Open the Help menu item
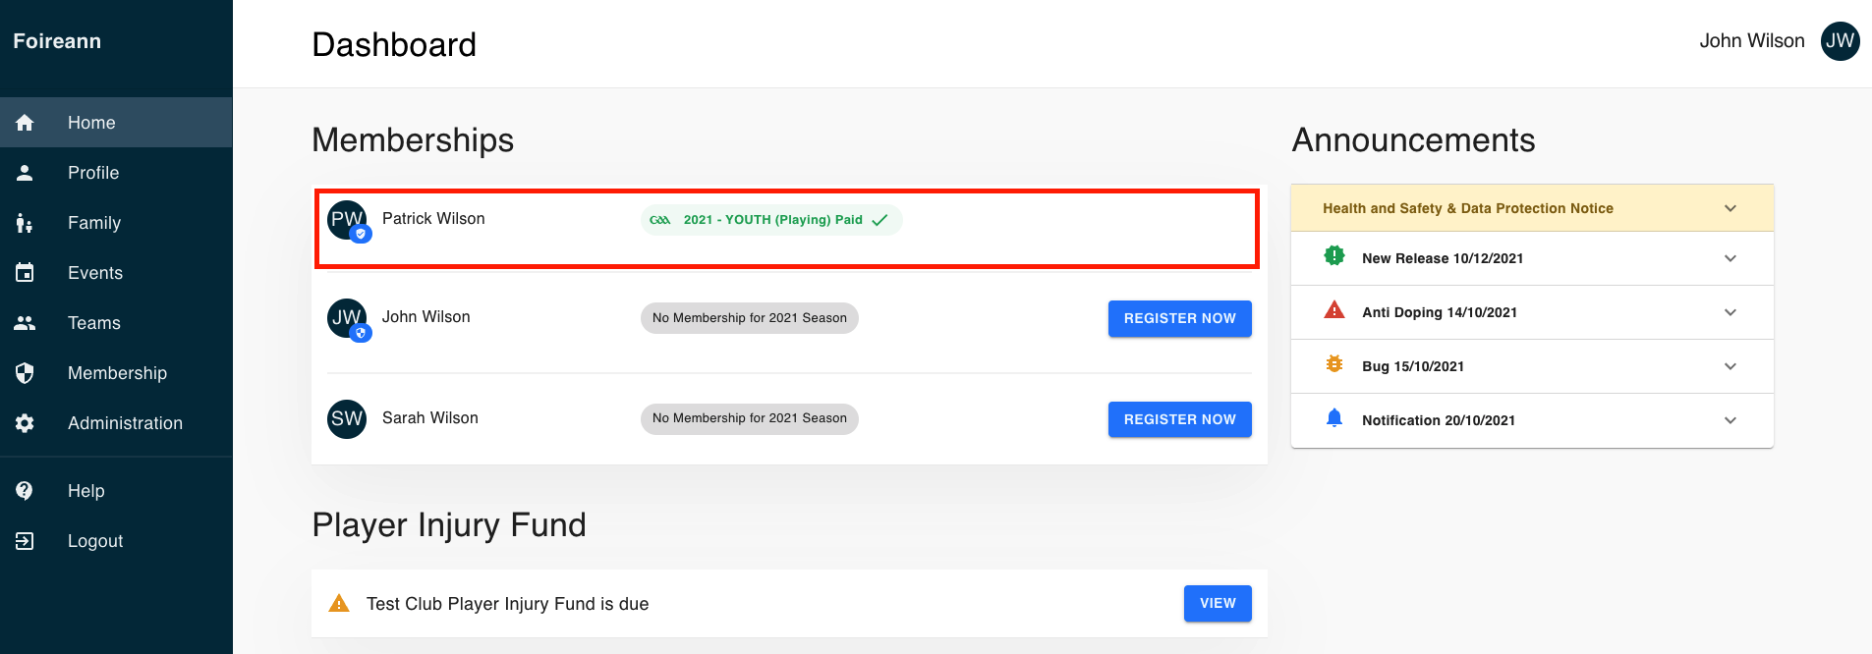Viewport: 1872px width, 654px height. tap(116, 491)
